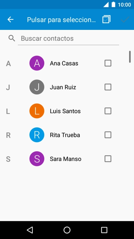This screenshot has height=239, width=134.
Task: Tap Sara Manso purple avatar
Action: pos(37,159)
